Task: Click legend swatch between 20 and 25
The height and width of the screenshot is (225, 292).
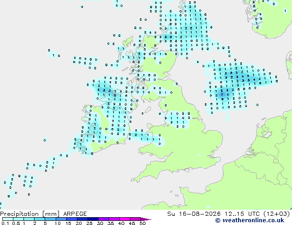Action: click(82, 219)
